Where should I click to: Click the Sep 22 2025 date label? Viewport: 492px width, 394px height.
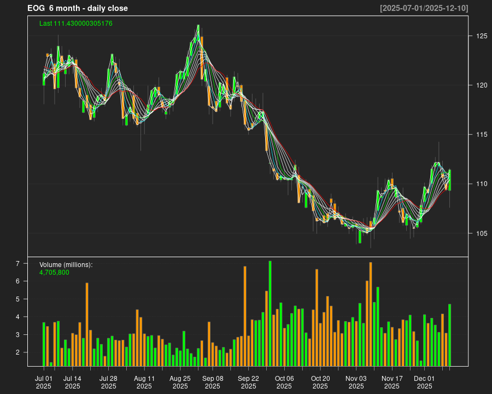tap(248, 382)
